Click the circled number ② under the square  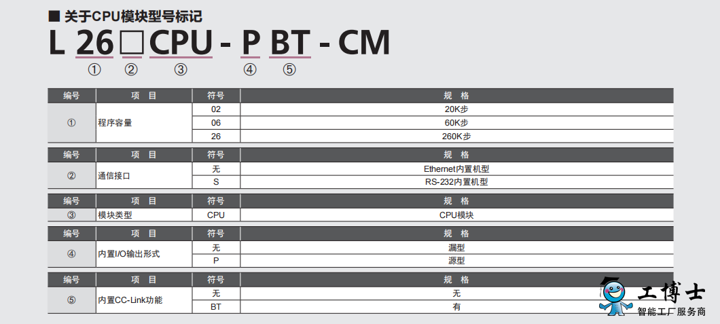pos(131,70)
